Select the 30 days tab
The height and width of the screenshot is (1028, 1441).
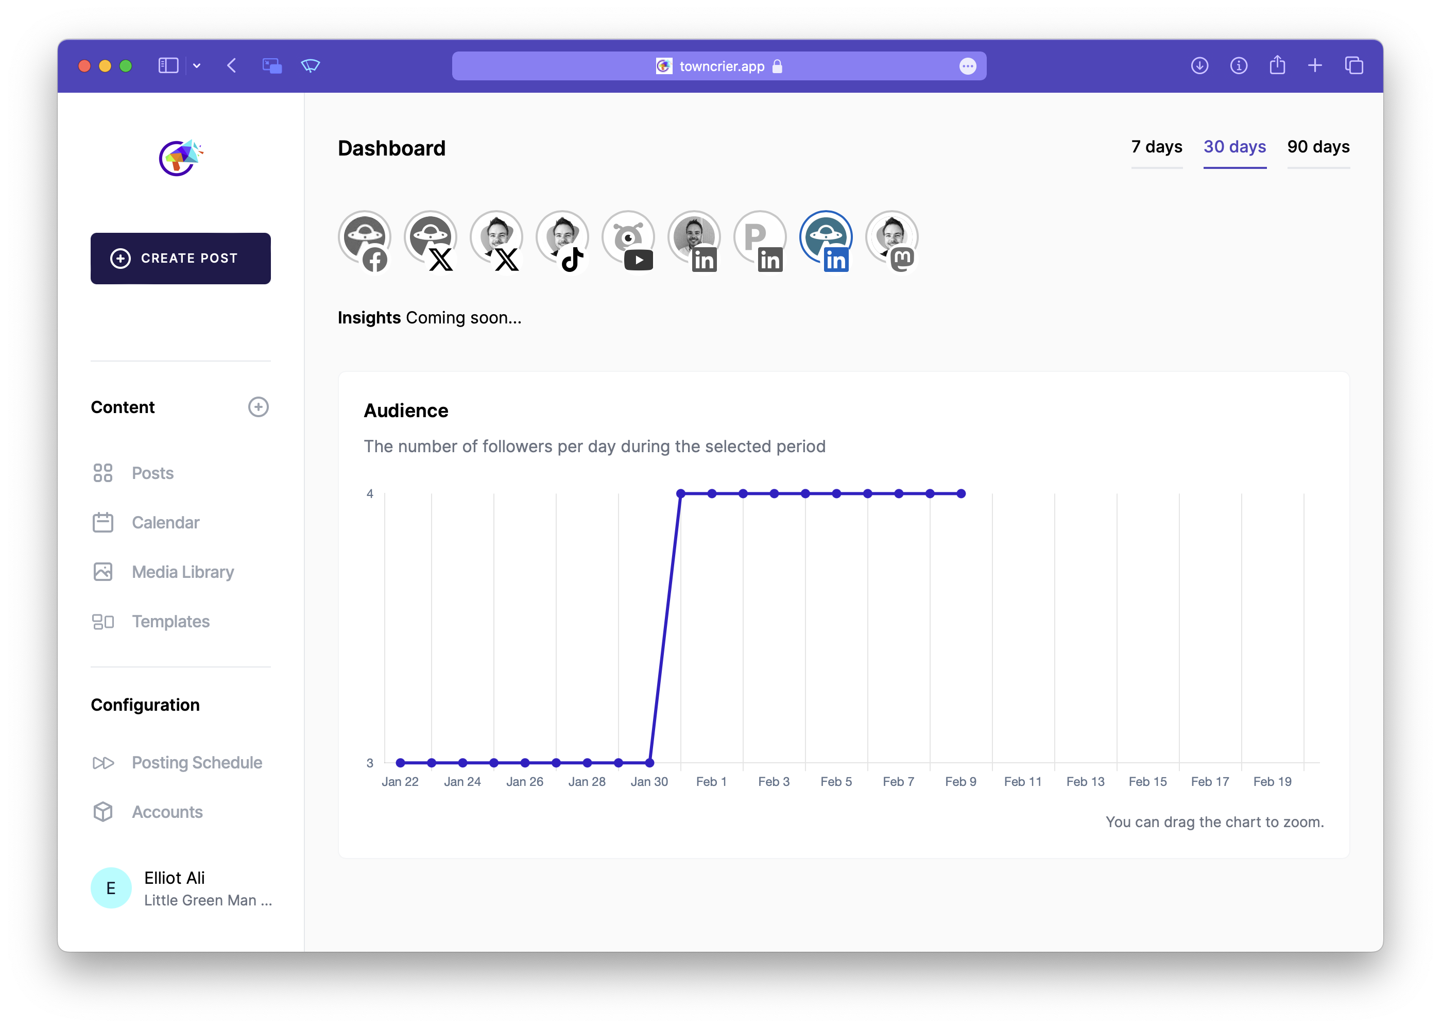(x=1234, y=147)
